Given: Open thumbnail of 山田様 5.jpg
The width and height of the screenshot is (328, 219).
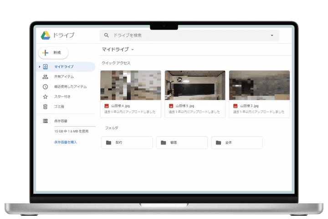Looking at the screenshot, I should (x=195, y=85).
